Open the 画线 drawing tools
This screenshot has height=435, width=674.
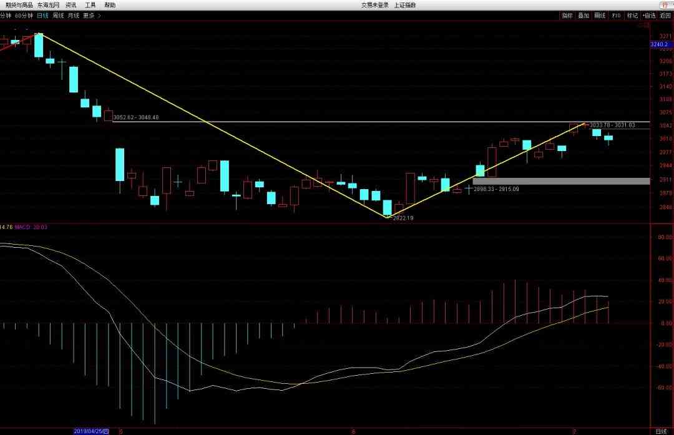[599, 15]
